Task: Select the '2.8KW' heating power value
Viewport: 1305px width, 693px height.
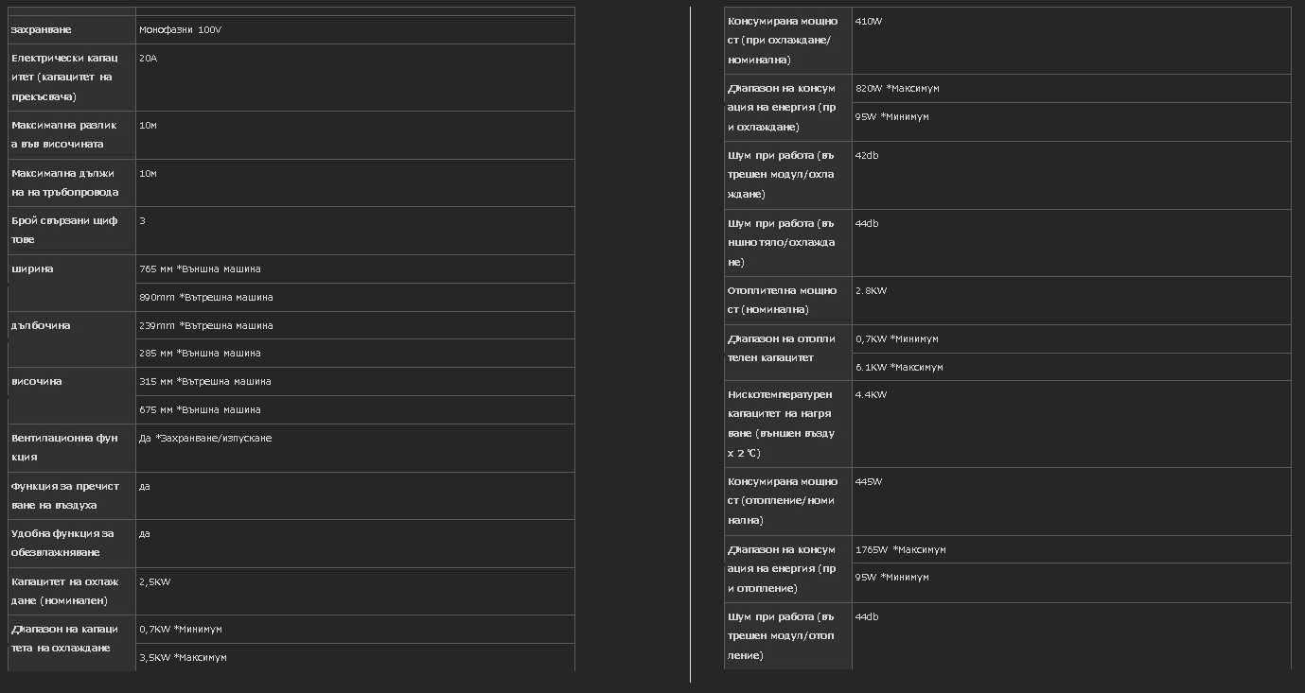Action: click(x=871, y=290)
